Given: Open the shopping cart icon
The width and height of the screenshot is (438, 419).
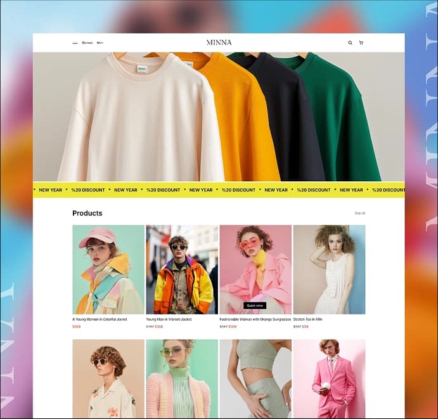Looking at the screenshot, I should [x=361, y=43].
